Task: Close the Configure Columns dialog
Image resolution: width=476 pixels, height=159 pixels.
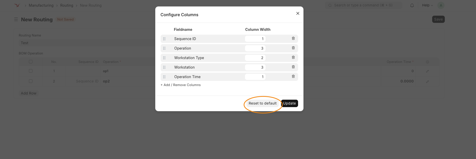Action: tap(298, 13)
